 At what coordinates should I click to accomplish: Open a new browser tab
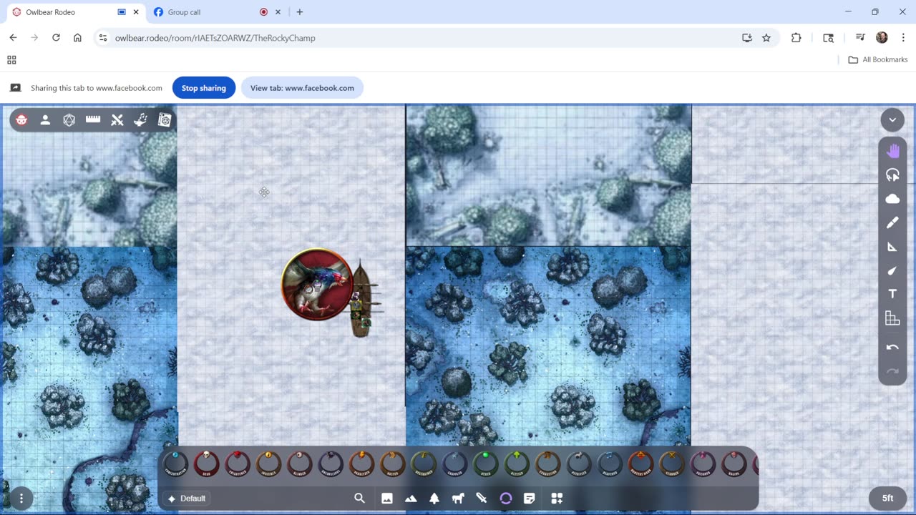coord(300,12)
